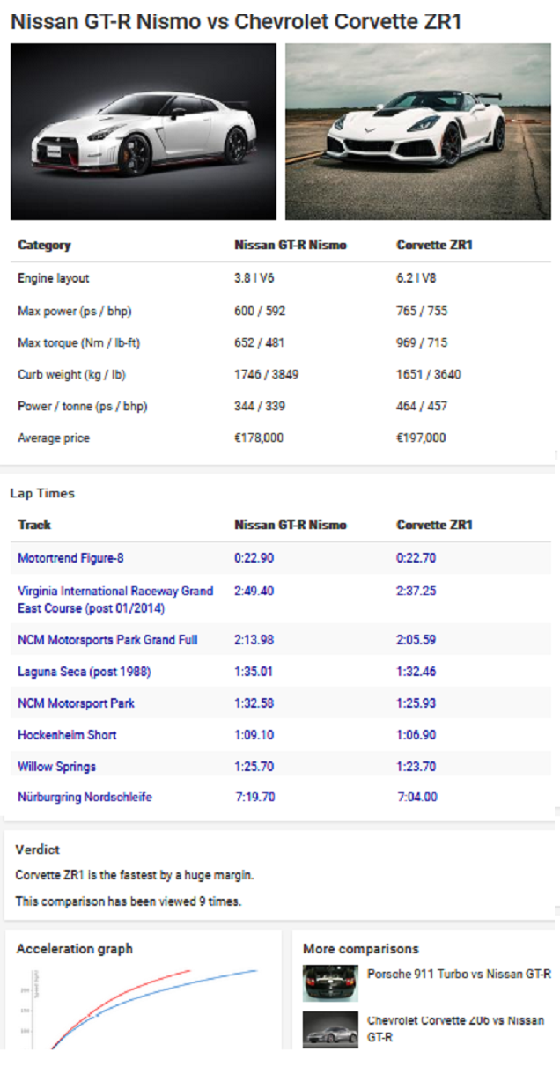Click Nissan Nordschleife time 7:19.70
Viewport: 560px width, 1074px height.
[x=255, y=798]
